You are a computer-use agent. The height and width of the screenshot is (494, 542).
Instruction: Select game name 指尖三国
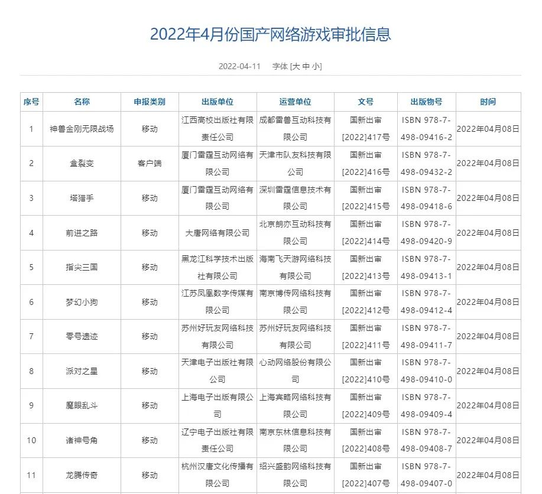[82, 267]
